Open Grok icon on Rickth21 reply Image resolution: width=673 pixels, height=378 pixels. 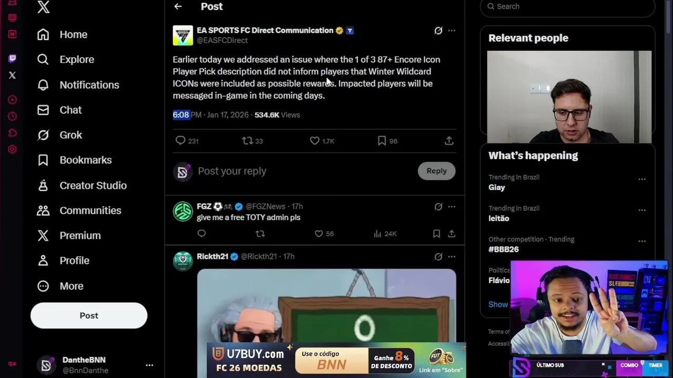[438, 257]
